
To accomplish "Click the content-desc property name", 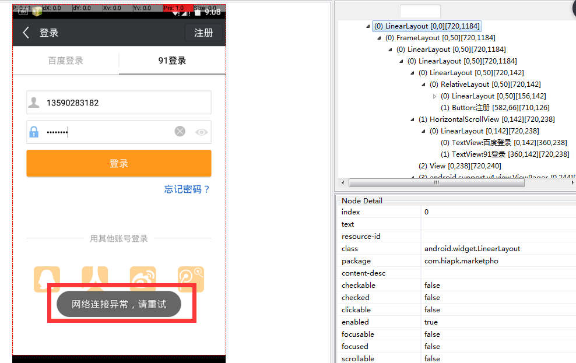I will pyautogui.click(x=363, y=273).
